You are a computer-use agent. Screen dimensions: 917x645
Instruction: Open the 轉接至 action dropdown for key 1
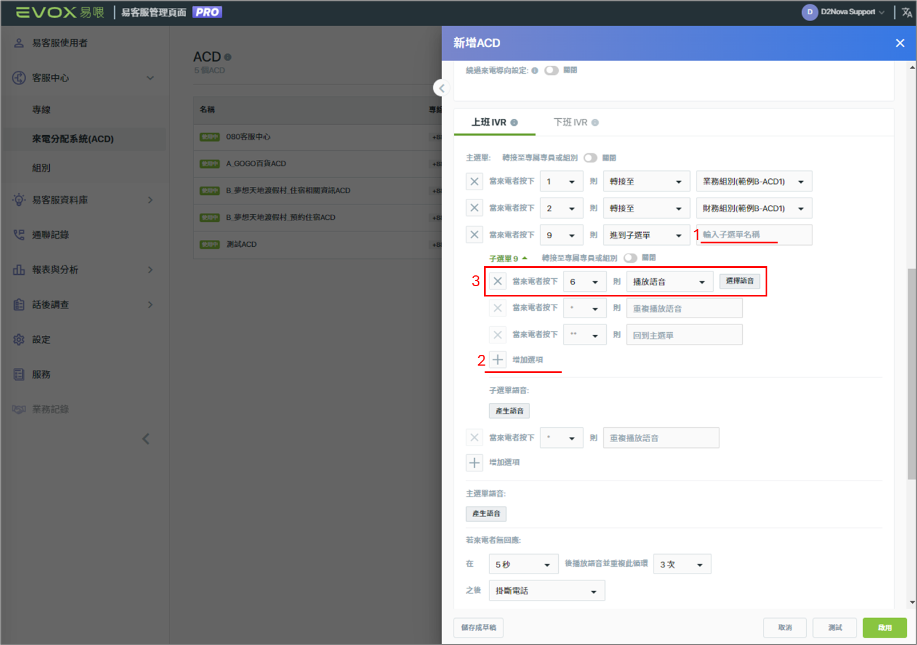(647, 181)
